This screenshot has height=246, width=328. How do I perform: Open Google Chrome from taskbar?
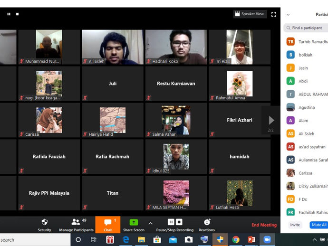point(236,239)
